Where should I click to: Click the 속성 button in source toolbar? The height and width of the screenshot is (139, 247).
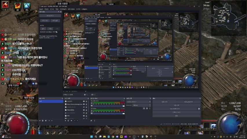click(x=86, y=95)
